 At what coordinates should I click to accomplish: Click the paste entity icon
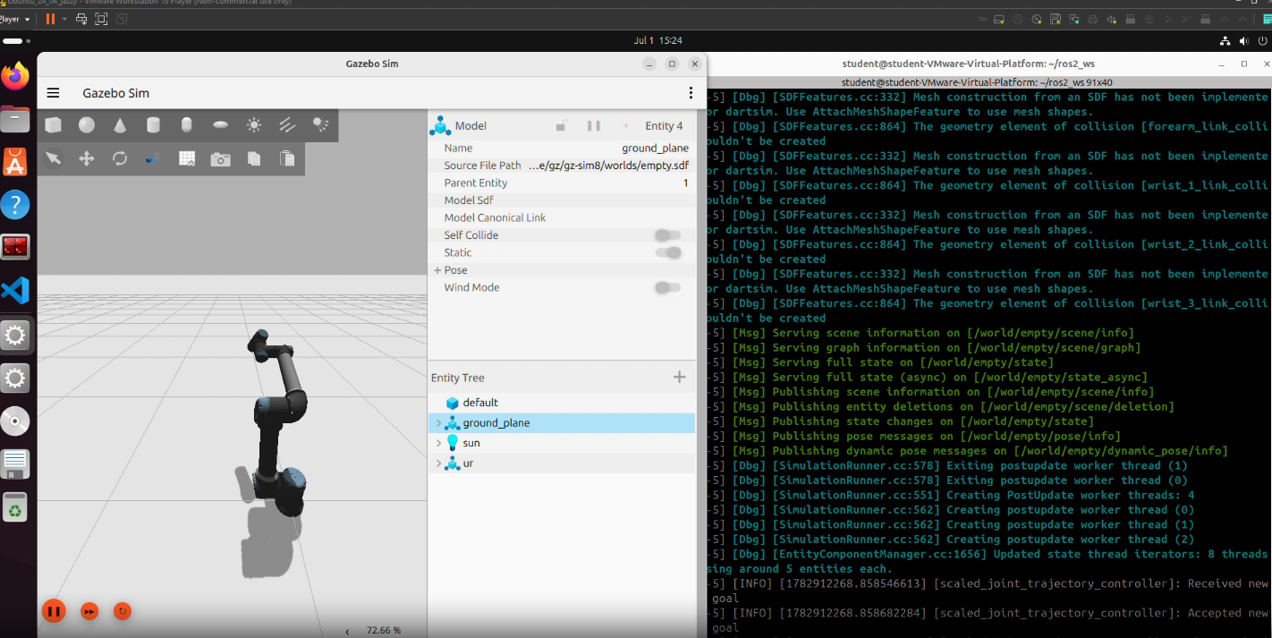pyautogui.click(x=287, y=158)
